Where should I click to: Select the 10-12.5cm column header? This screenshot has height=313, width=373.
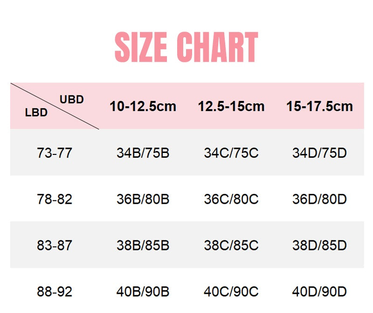click(143, 106)
